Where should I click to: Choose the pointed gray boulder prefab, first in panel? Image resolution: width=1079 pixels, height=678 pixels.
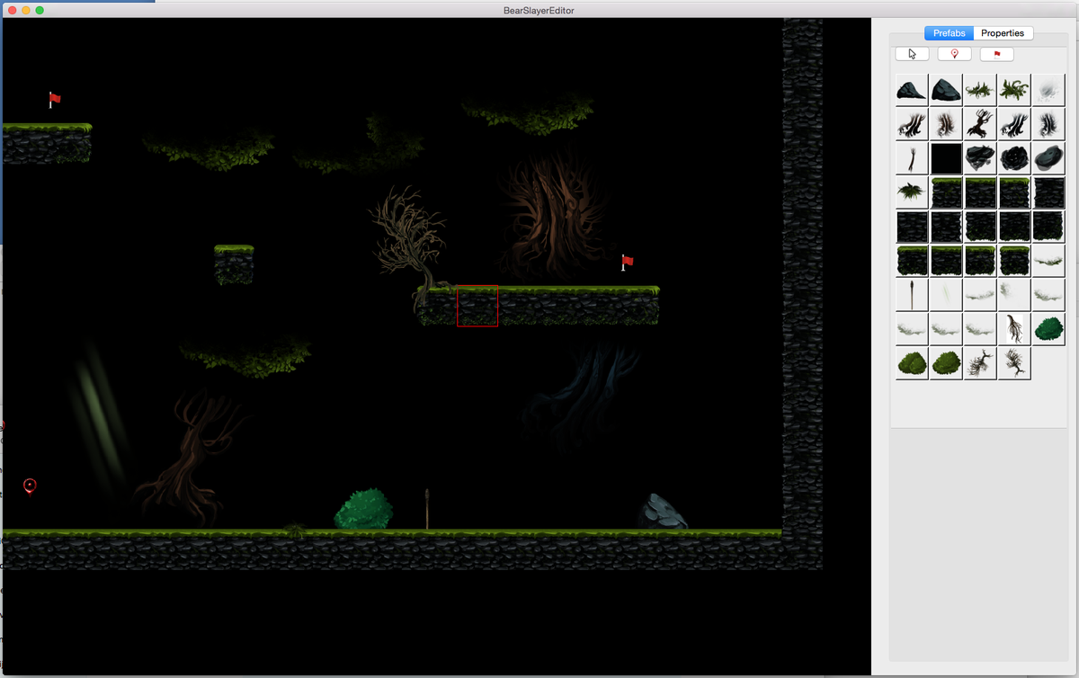(912, 90)
